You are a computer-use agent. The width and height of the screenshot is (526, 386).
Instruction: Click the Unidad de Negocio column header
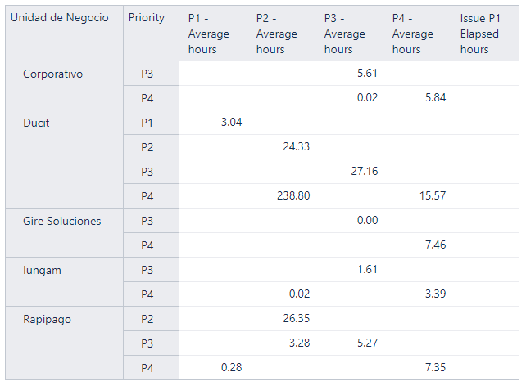pos(64,34)
